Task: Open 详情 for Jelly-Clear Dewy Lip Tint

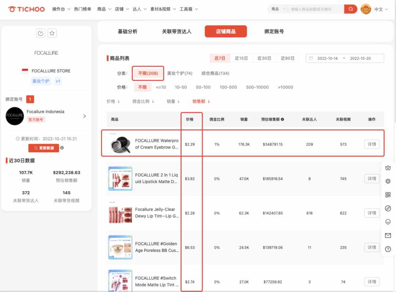Action: coord(372,213)
